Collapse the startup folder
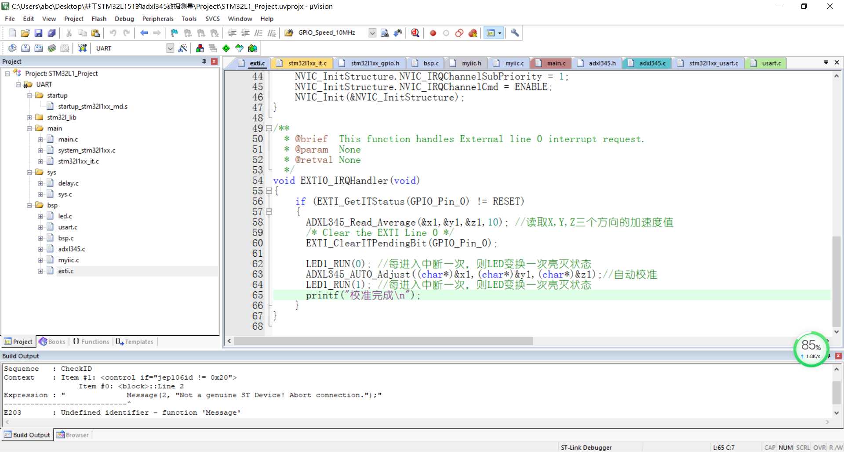Screen dimensions: 844x452 point(29,96)
